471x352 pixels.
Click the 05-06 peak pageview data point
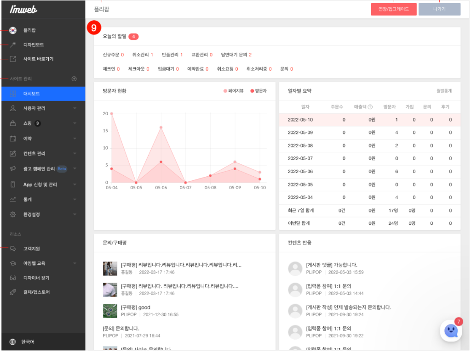click(x=161, y=128)
